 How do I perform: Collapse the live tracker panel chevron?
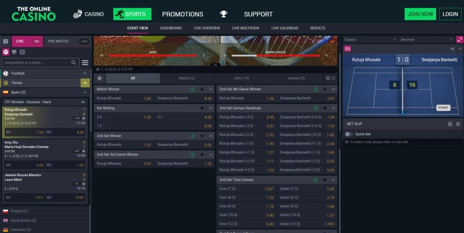(x=460, y=49)
